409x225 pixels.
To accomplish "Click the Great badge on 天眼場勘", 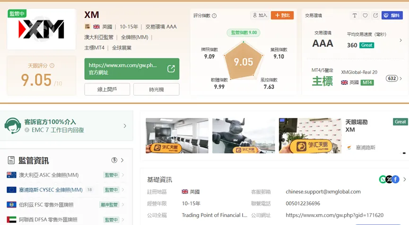I will tap(400, 122).
